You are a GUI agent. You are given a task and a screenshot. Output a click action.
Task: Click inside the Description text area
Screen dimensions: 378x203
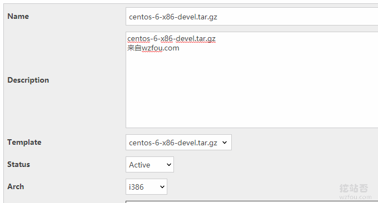(252, 80)
